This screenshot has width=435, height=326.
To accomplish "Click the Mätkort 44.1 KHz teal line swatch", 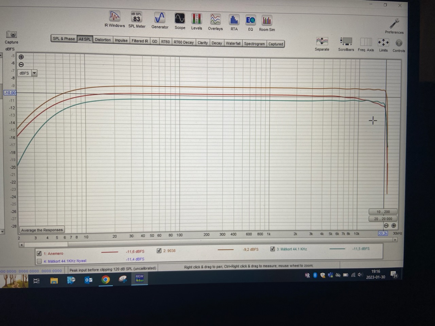I will click(337, 249).
